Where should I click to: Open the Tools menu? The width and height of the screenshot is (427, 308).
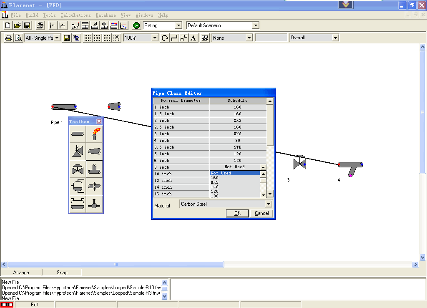49,15
